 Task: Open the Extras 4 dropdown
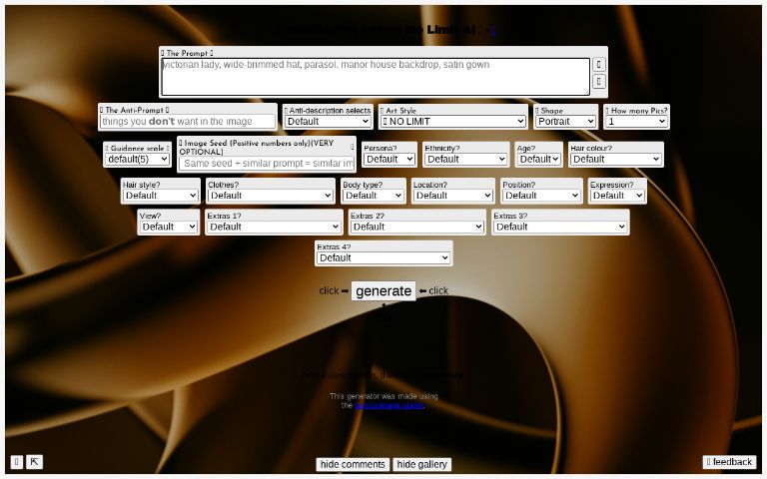click(x=383, y=257)
